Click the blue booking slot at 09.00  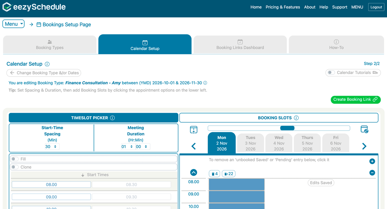[237, 197]
